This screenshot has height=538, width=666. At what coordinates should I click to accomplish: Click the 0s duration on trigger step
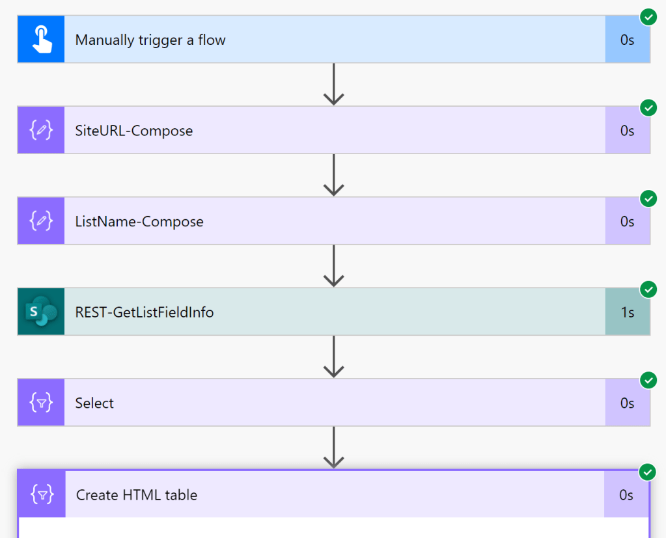coord(627,40)
